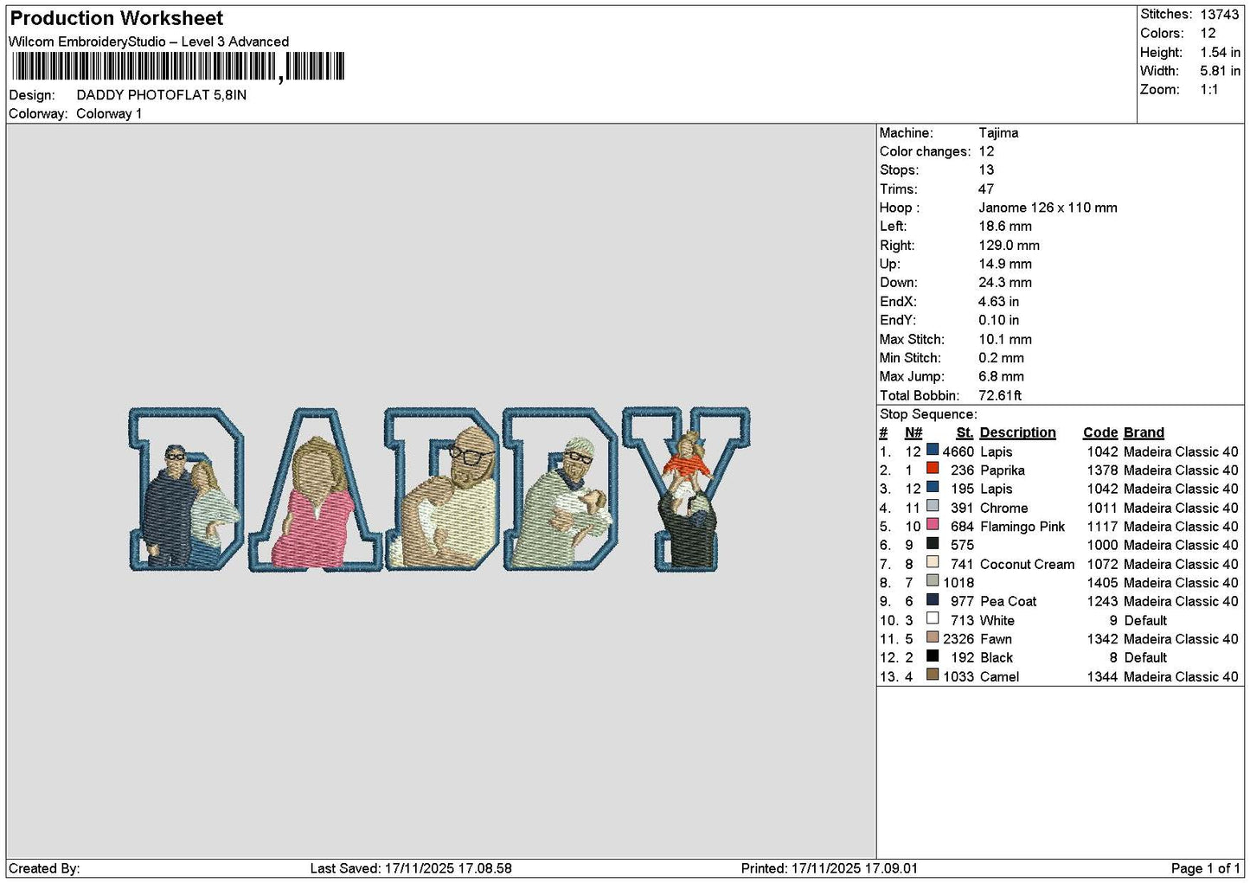
Task: Select design name 'DADDY PHOTOFLAT 5,8IN'
Action: tap(162, 95)
